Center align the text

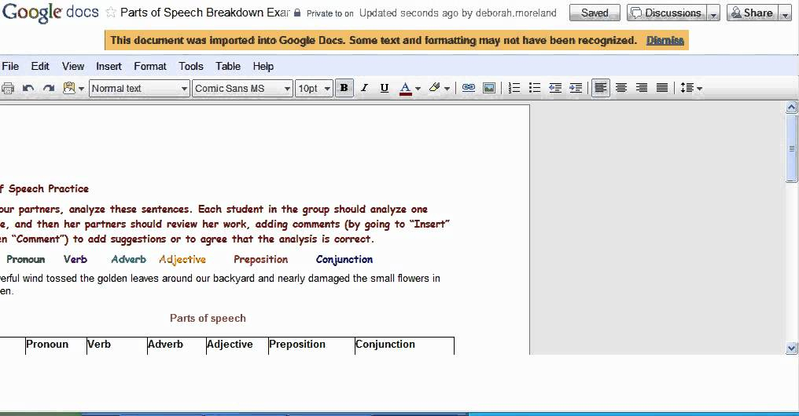(621, 88)
